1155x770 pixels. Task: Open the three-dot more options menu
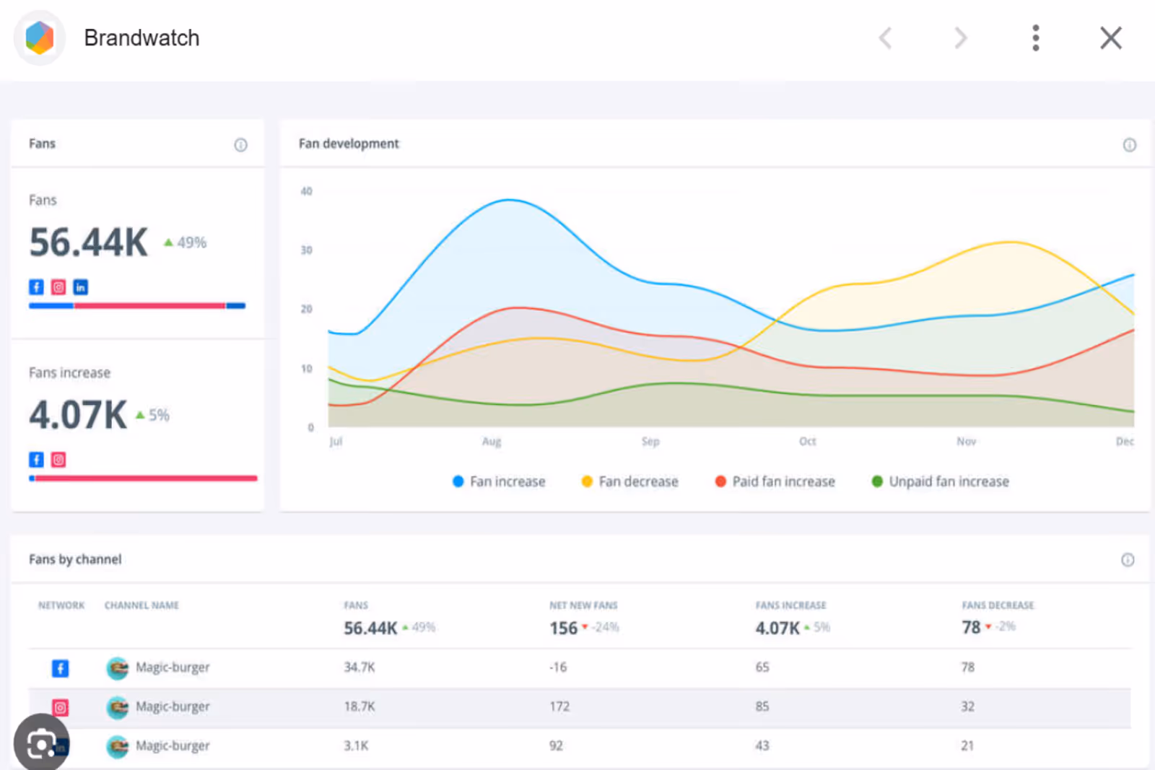pos(1035,38)
